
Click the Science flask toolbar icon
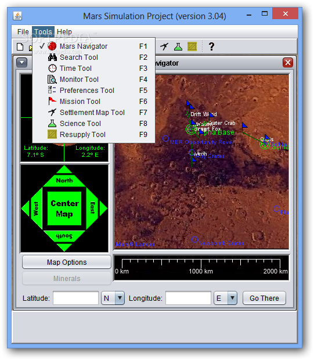(178, 46)
